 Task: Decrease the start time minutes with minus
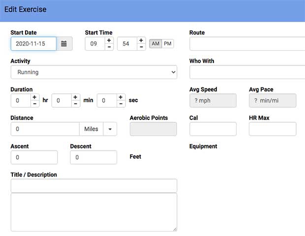click(141, 47)
